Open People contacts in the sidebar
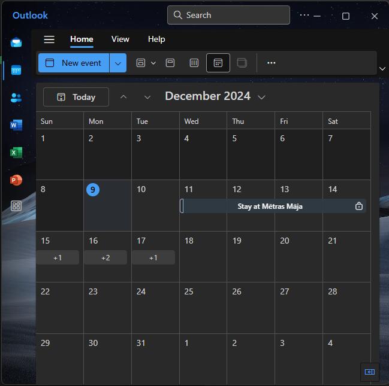389x386 pixels. tap(16, 98)
